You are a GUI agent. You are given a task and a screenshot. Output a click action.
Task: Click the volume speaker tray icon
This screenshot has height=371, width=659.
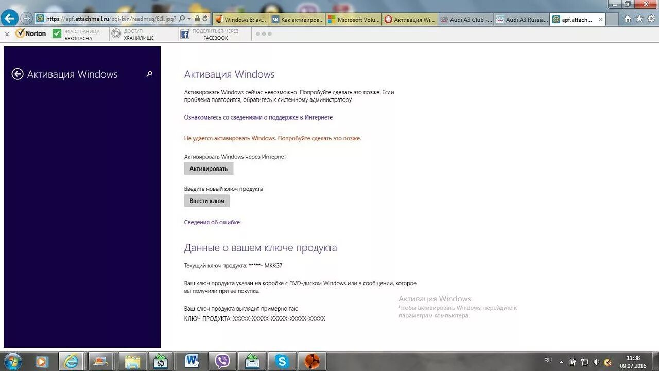596,362
